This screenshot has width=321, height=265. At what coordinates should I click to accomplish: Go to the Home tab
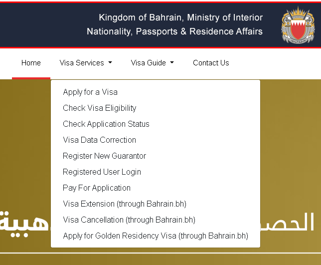point(31,63)
